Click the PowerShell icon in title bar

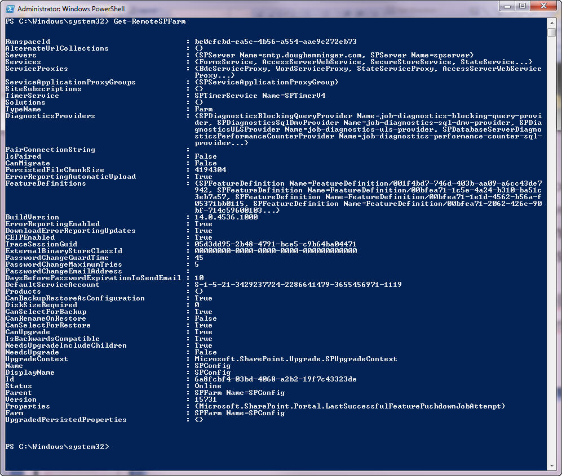(x=10, y=8)
